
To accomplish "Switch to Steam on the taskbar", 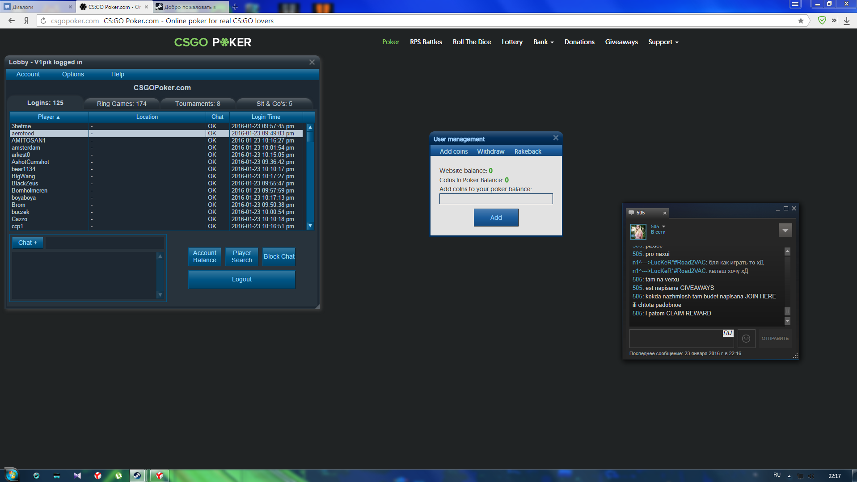I will point(137,476).
